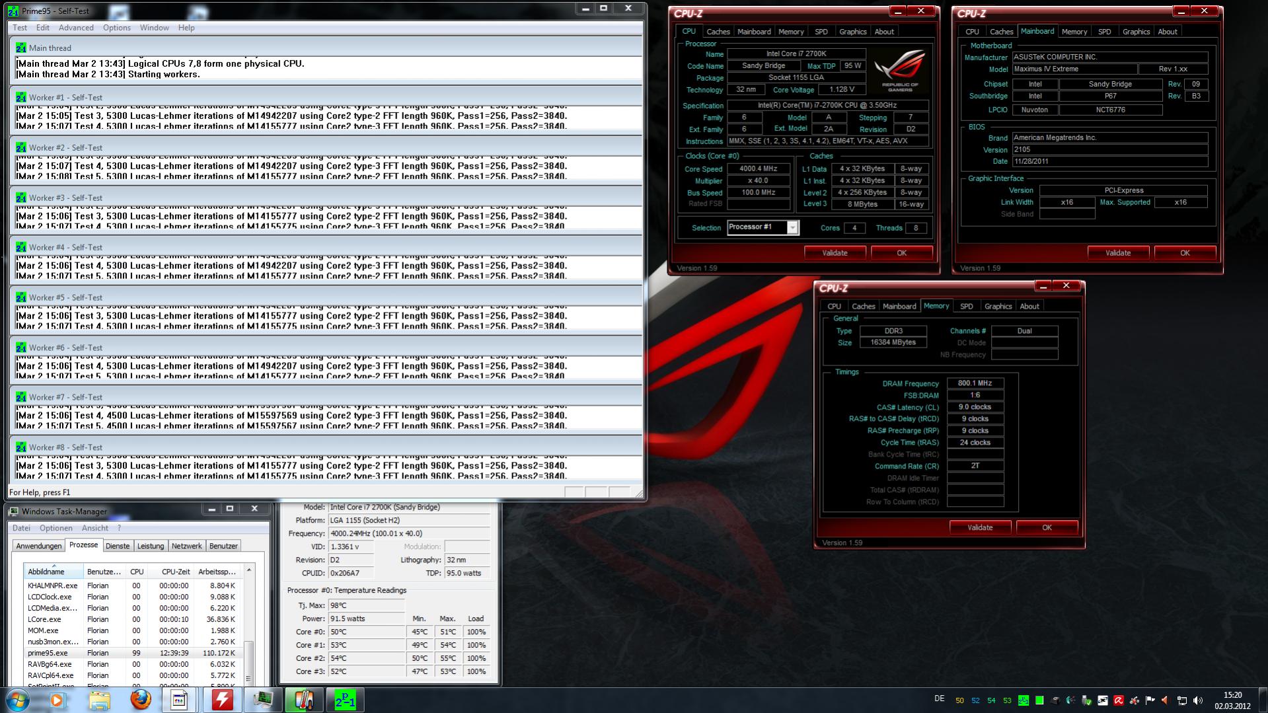This screenshot has height=713, width=1268.
Task: Open the Windows Start menu
Action: pyautogui.click(x=18, y=700)
